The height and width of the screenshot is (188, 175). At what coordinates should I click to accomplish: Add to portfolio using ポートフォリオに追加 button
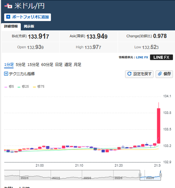click(27, 17)
